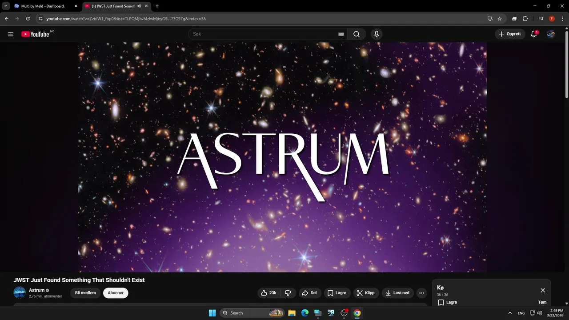Start voice search with the microphone

coord(377,34)
